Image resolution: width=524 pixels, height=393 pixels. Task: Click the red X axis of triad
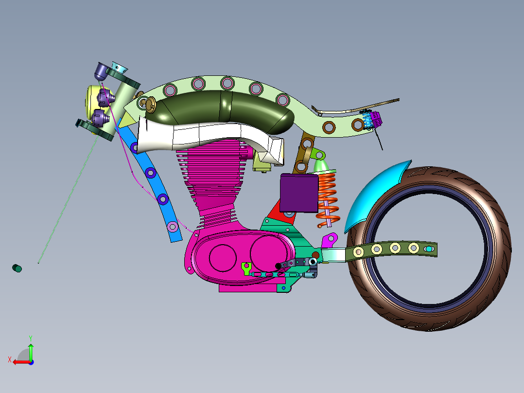tap(21, 362)
